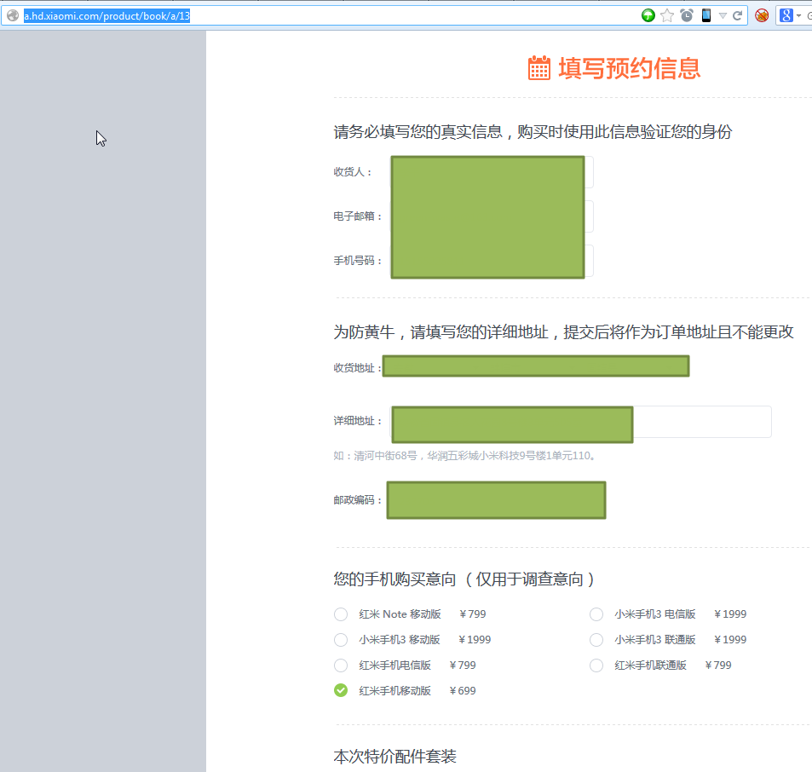Viewport: 812px width, 772px height.
Task: Bookmark page with the star icon
Action: click(x=667, y=15)
